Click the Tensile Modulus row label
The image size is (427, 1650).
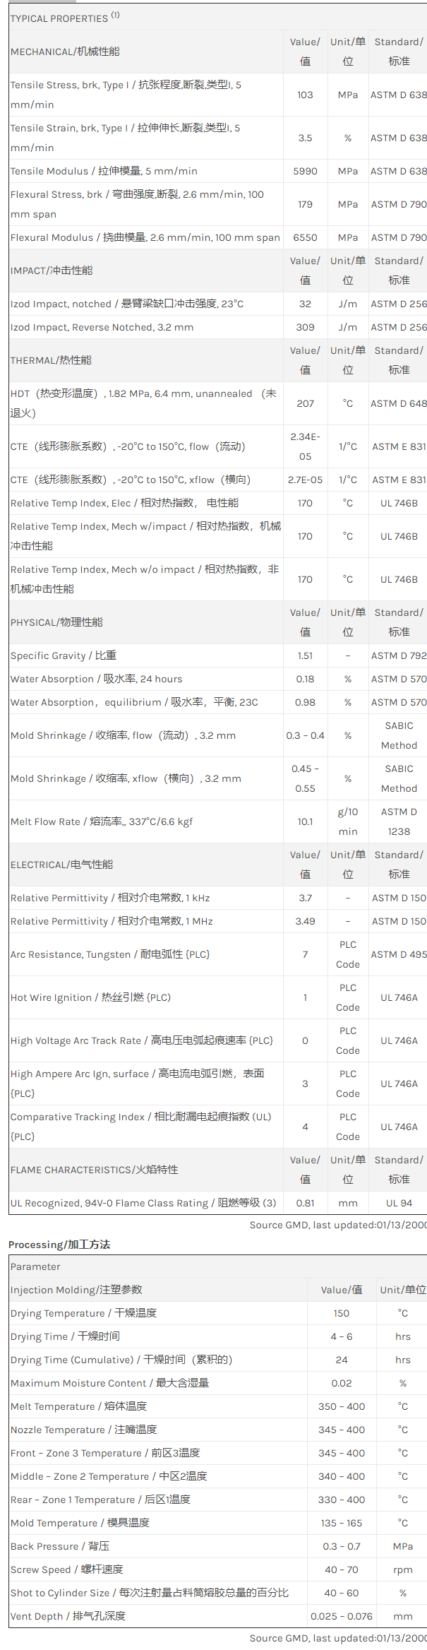point(104,171)
